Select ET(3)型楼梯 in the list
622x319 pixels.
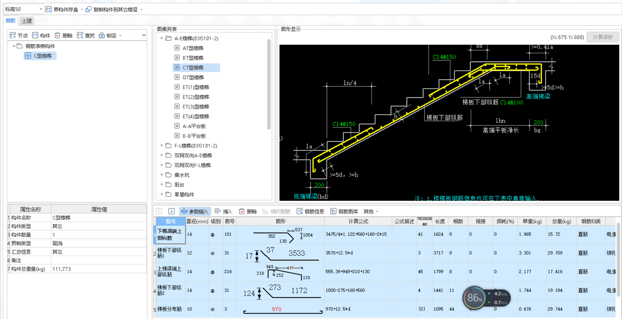(x=196, y=107)
